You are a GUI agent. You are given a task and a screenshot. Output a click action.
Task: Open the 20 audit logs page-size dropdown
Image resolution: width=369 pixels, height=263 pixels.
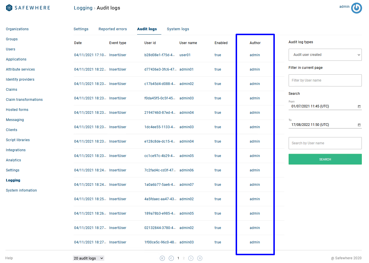coord(88,258)
